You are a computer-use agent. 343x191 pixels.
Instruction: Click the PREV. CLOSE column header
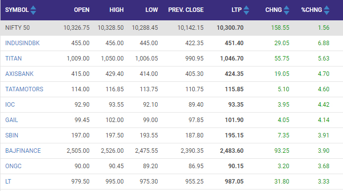(x=186, y=10)
